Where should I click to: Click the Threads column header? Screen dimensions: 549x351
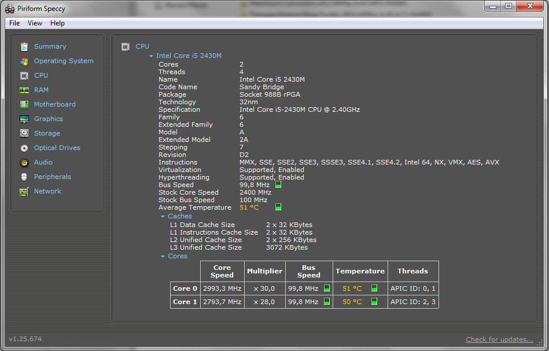pos(413,271)
